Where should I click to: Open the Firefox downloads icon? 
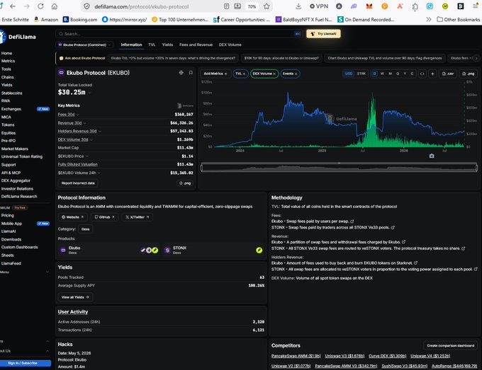298,6
